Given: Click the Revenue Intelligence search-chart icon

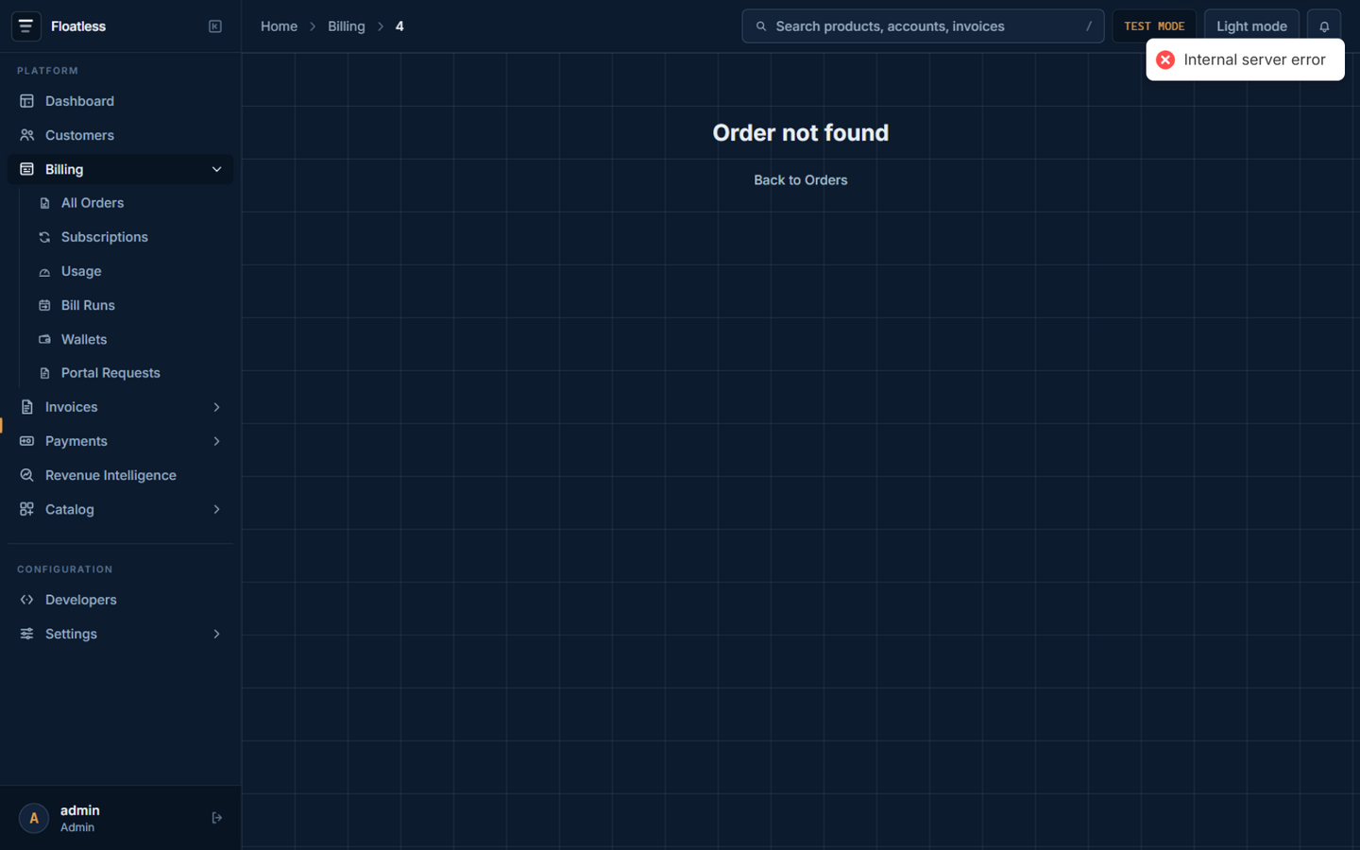Looking at the screenshot, I should pos(26,475).
